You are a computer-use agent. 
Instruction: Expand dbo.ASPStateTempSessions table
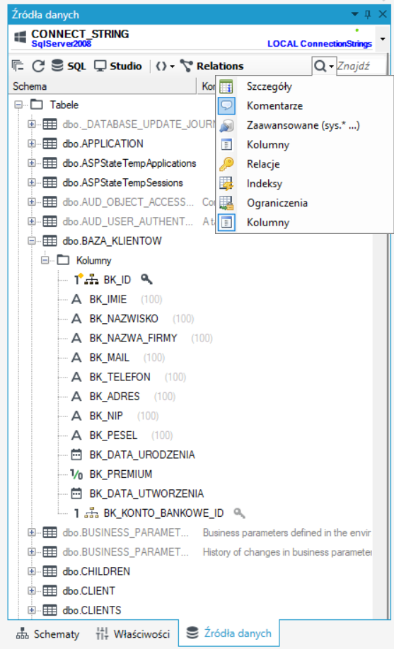click(32, 182)
